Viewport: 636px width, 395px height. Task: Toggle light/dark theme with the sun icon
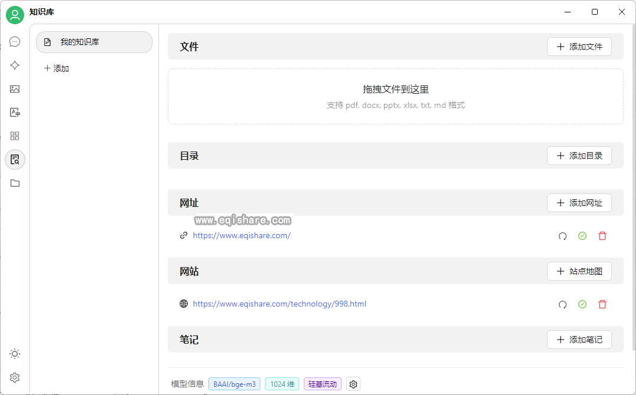pyautogui.click(x=15, y=354)
